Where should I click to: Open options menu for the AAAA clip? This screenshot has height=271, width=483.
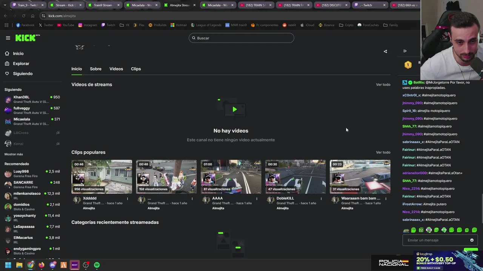257,198
